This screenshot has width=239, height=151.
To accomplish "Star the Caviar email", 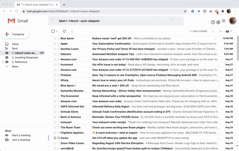I will coord(55,138).
